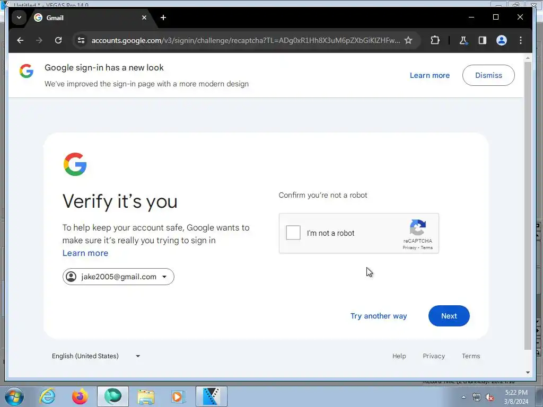Open the Extensions puzzle icon

(435, 40)
